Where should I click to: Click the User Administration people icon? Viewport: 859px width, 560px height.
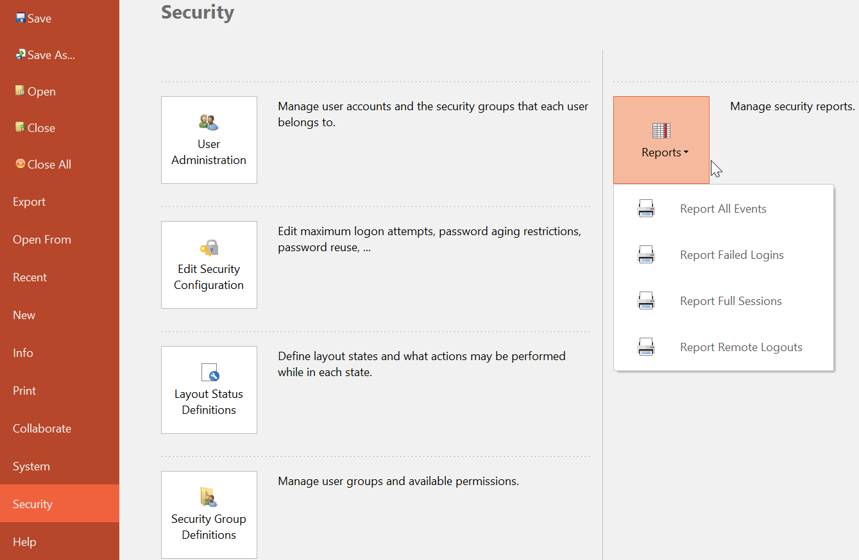[x=208, y=122]
